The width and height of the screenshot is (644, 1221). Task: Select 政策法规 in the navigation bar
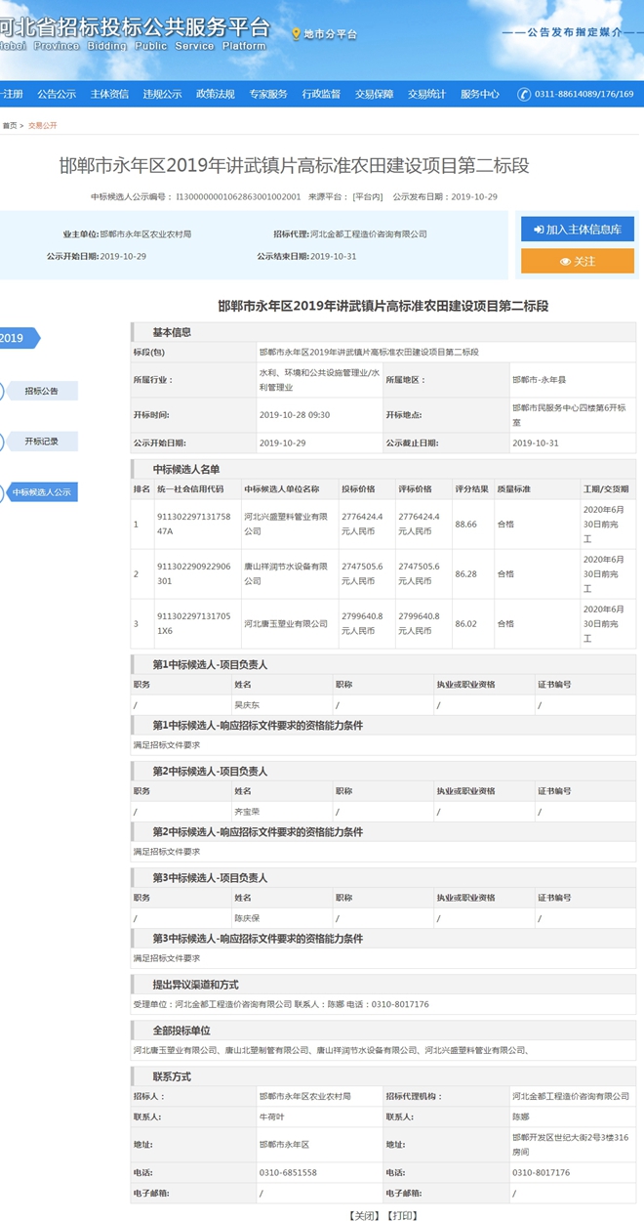click(216, 95)
